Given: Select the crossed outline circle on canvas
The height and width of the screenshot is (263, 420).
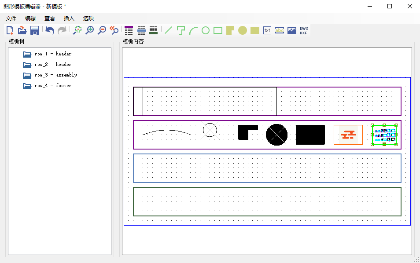Looking at the screenshot, I should click(210, 130).
